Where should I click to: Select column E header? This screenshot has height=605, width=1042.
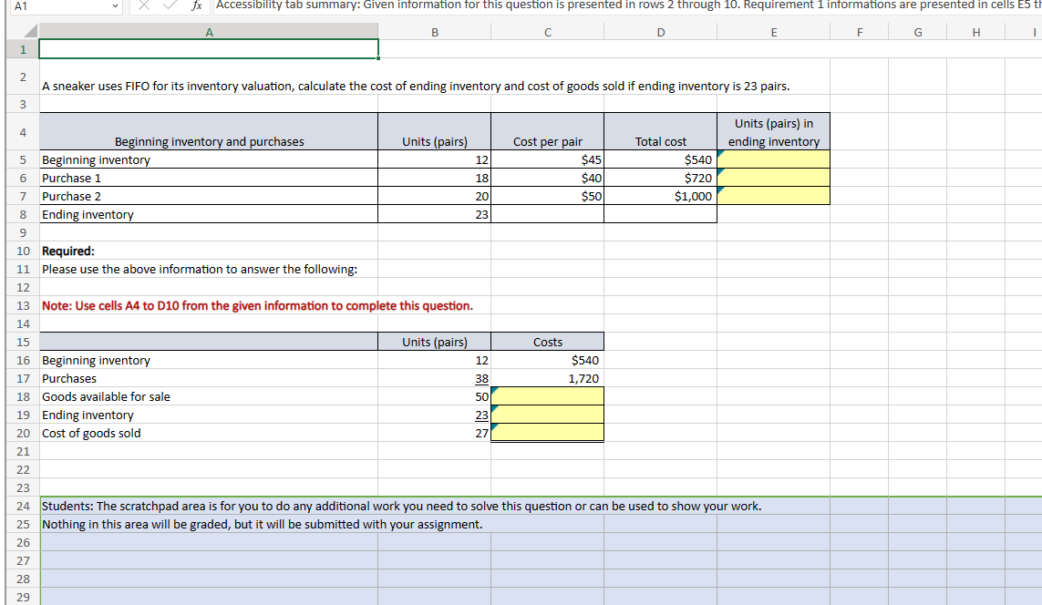[x=773, y=31]
